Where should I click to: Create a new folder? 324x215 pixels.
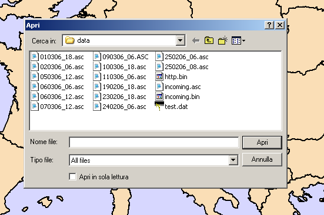[x=222, y=40]
